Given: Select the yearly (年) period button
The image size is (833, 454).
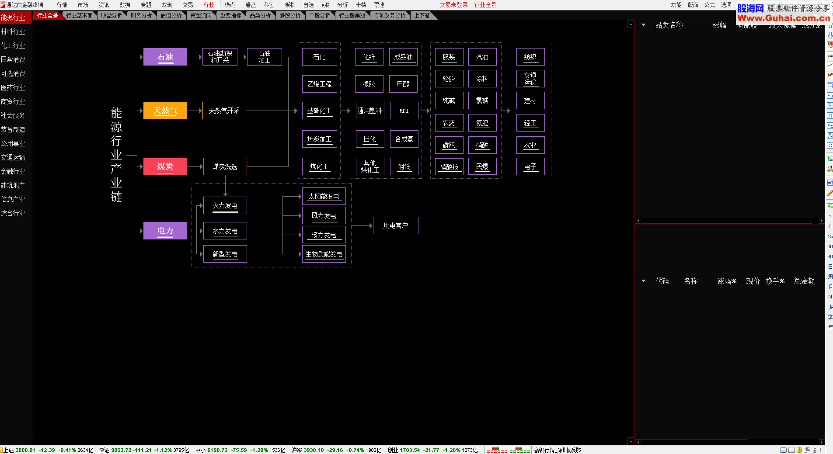Looking at the screenshot, I should [830, 327].
